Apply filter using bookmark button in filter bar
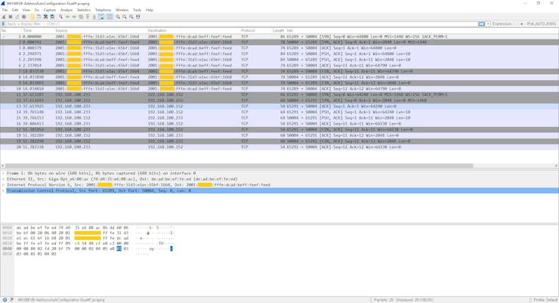The image size is (559, 303). 3,24
